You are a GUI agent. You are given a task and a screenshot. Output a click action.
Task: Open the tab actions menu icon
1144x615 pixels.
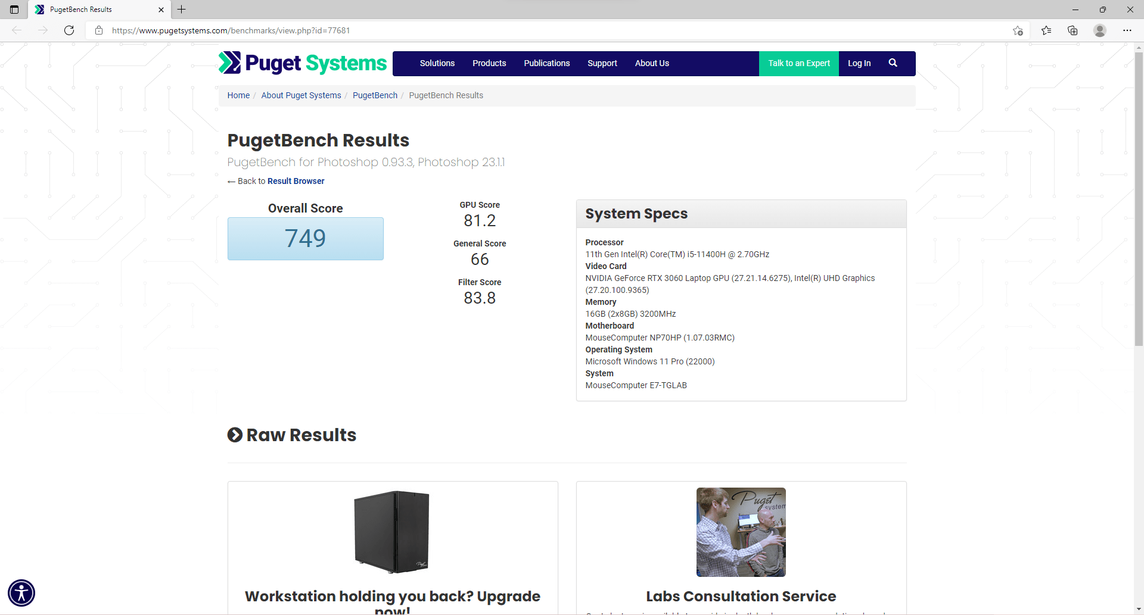[x=14, y=10]
